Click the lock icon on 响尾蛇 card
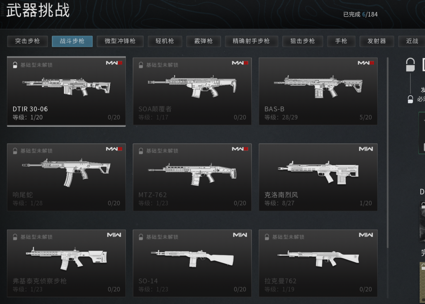The image size is (425, 304). [15, 151]
